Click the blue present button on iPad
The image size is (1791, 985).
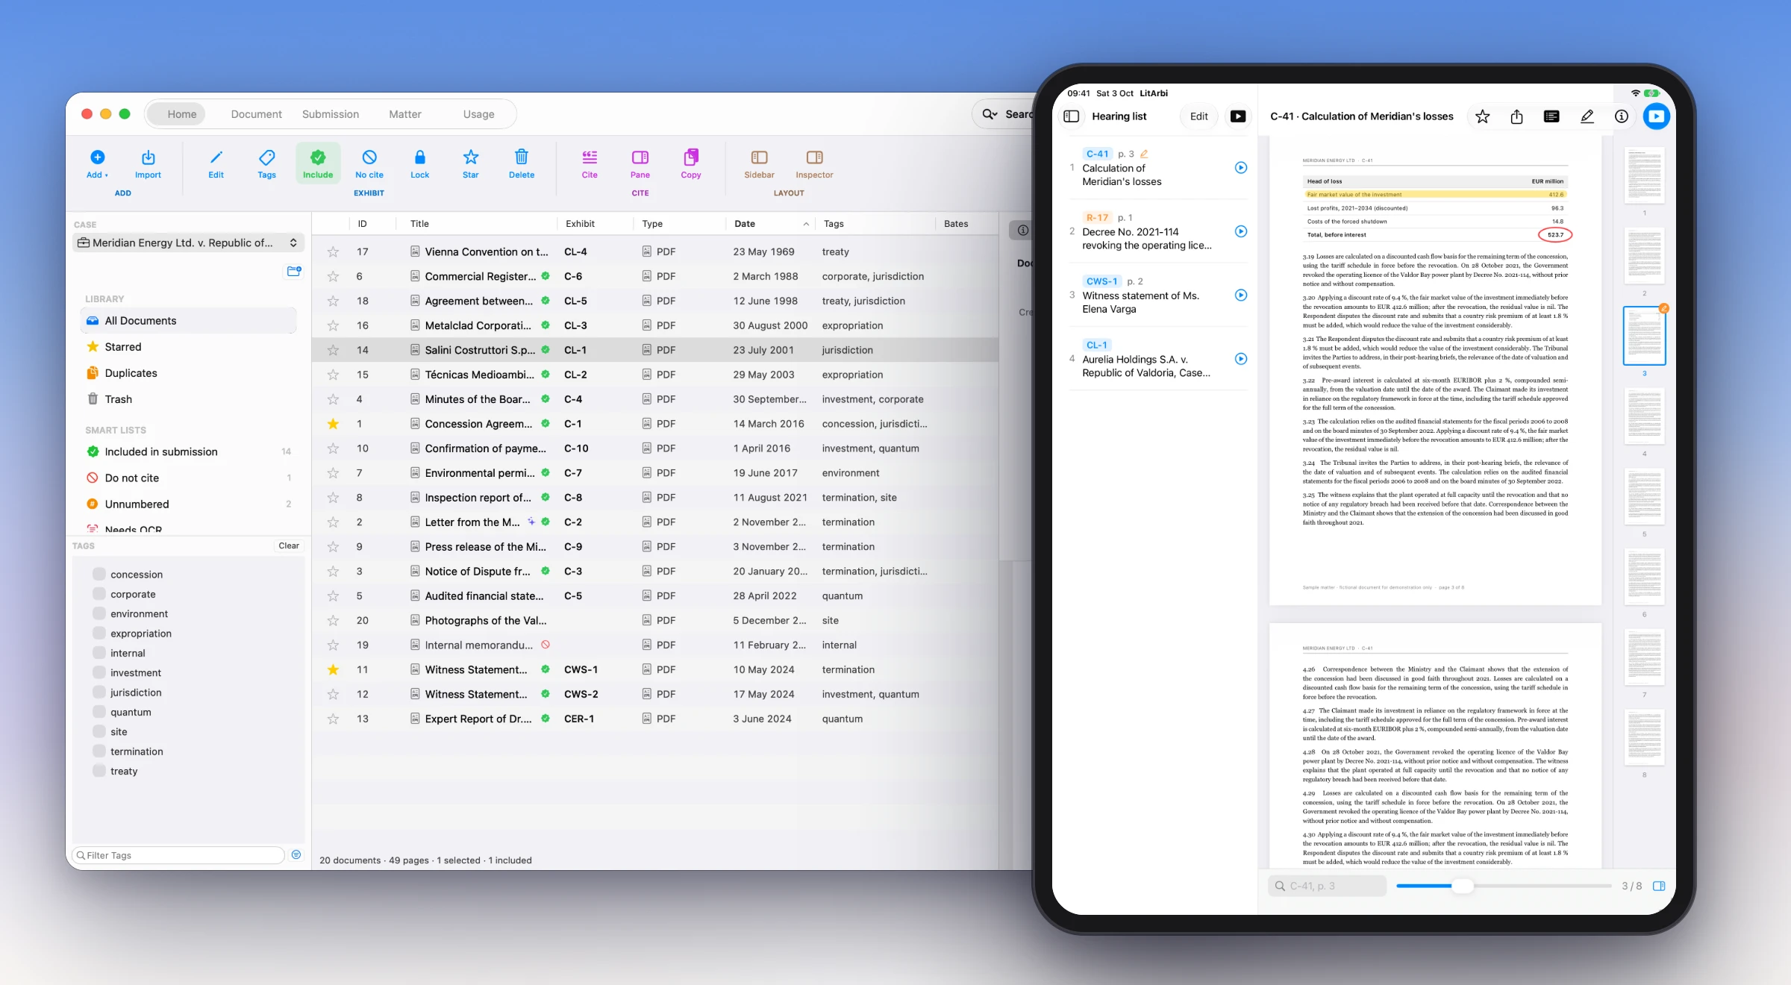tap(1656, 116)
